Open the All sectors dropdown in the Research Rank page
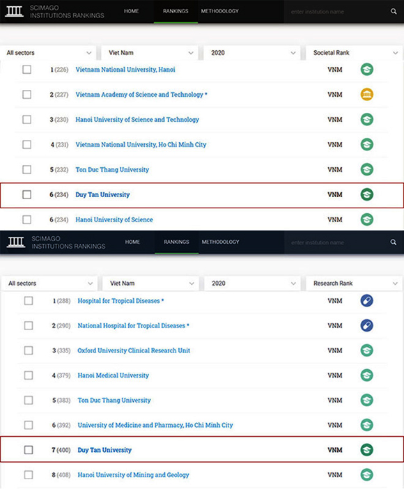 coord(49,284)
